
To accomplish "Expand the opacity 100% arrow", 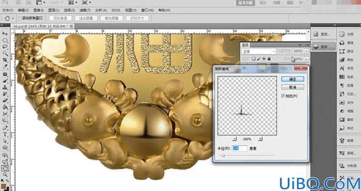I will click(307, 51).
